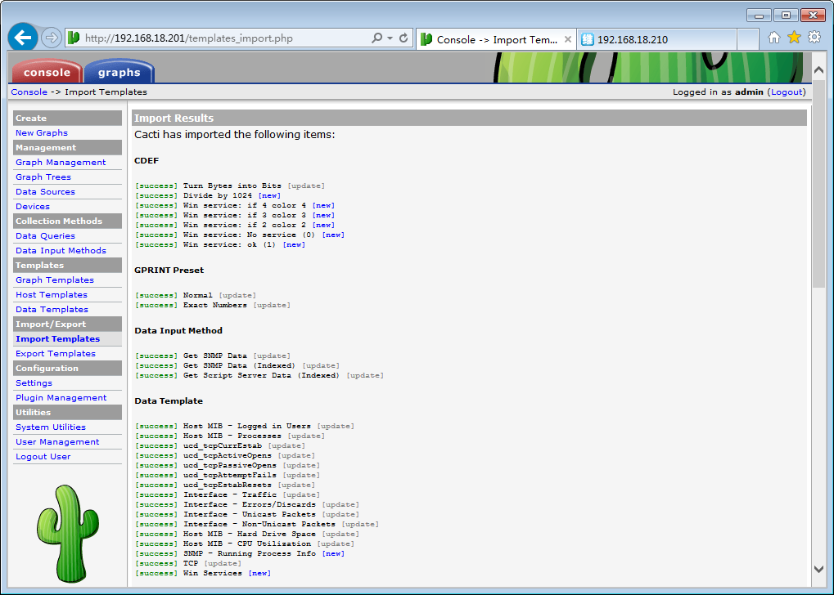Click the 'ucd_tcpCurrEstab' data template entry
834x595 pixels.
223,445
